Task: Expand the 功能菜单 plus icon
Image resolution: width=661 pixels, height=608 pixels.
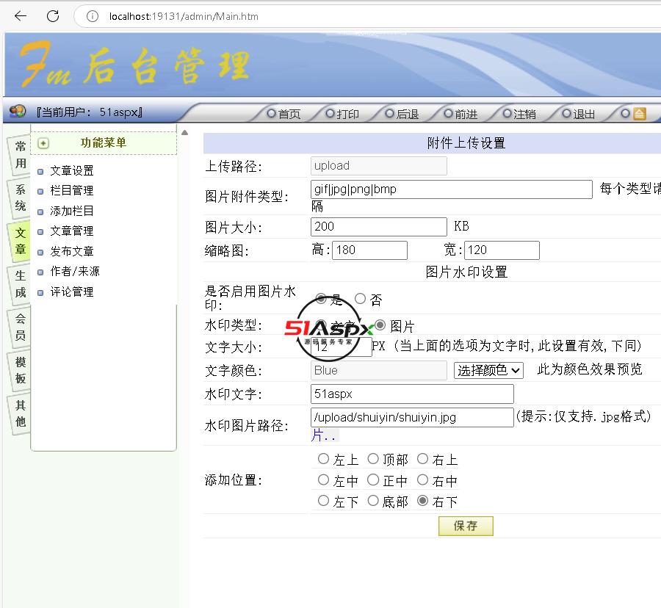Action: click(x=43, y=143)
